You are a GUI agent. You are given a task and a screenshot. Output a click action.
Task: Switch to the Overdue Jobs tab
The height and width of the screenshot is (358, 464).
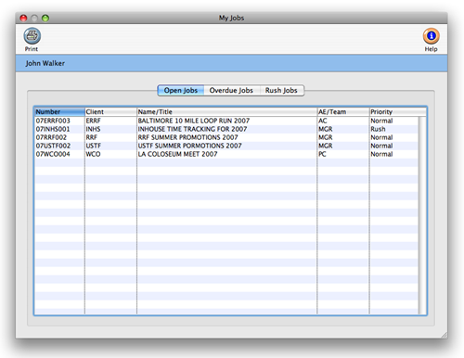[231, 90]
